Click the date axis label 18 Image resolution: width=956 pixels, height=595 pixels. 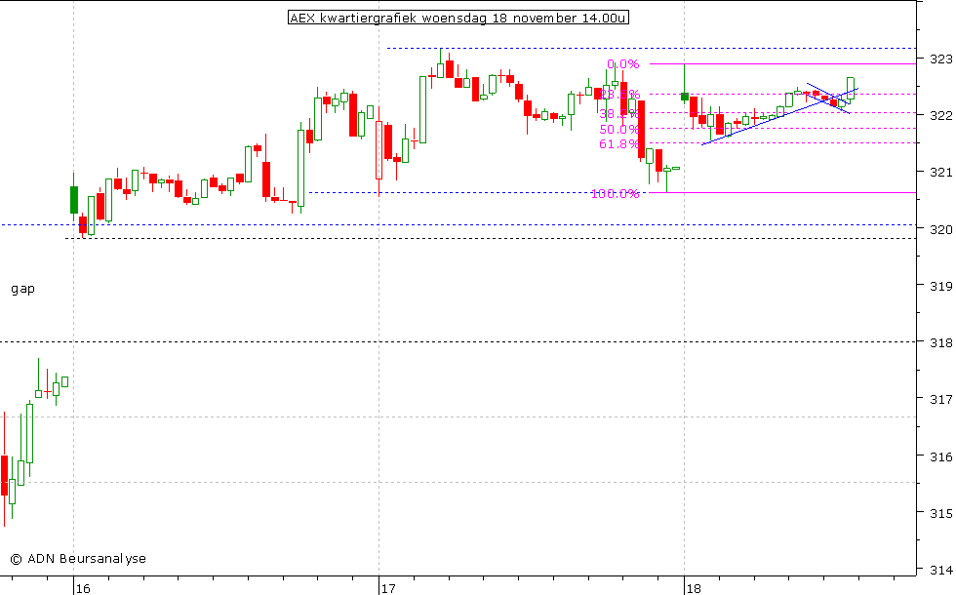(x=694, y=589)
